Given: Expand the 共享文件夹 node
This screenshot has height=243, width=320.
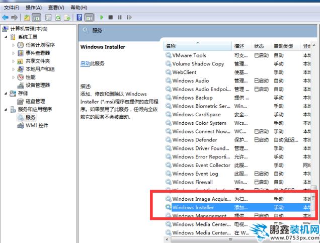Looking at the screenshot, I should click(14, 61).
